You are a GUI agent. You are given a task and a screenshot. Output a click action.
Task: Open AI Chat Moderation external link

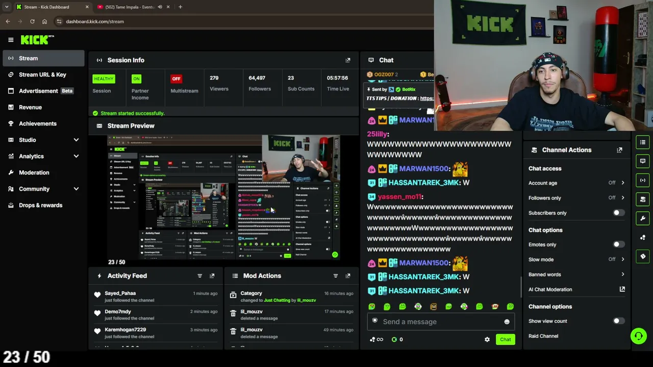pyautogui.click(x=622, y=289)
